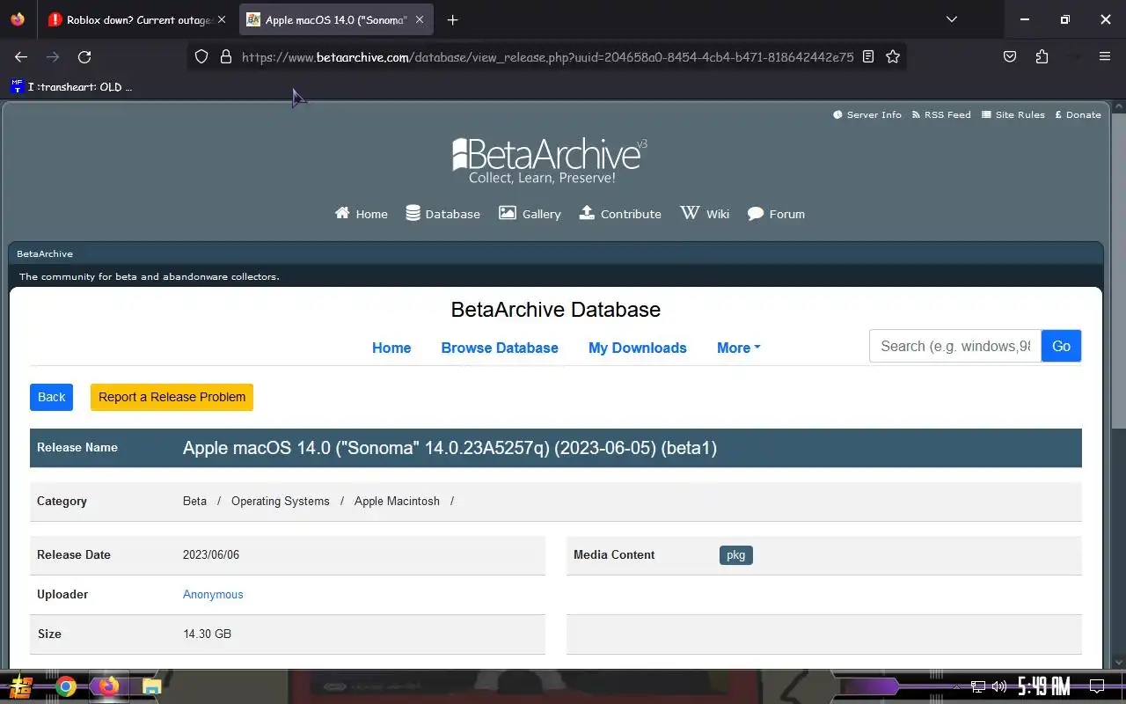Toggle reader view icon in address bar

[868, 56]
